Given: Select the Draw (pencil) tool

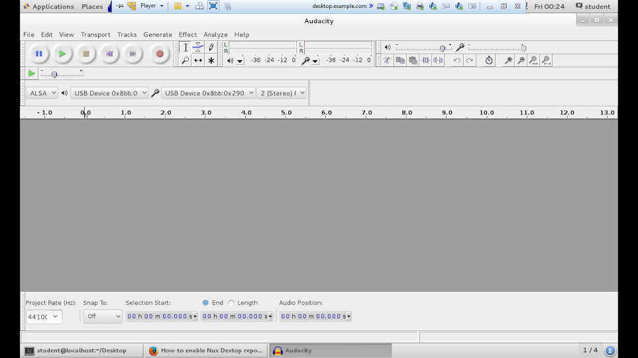Looking at the screenshot, I should point(211,47).
